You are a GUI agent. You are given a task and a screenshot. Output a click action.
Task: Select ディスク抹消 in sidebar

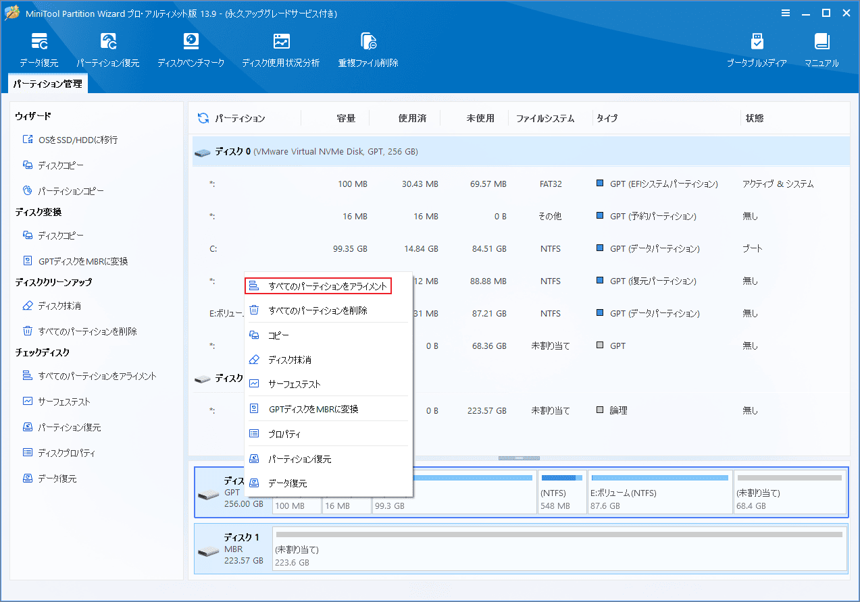(x=51, y=306)
